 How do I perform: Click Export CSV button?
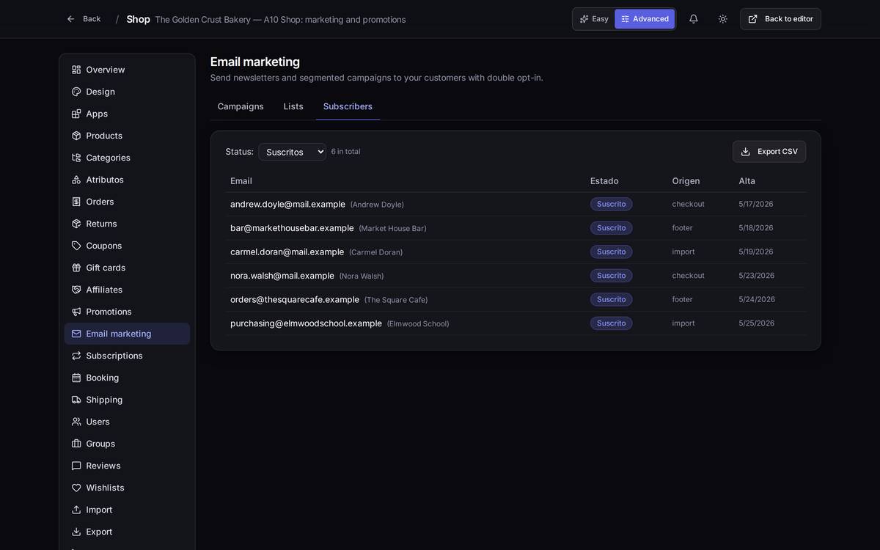[769, 152]
